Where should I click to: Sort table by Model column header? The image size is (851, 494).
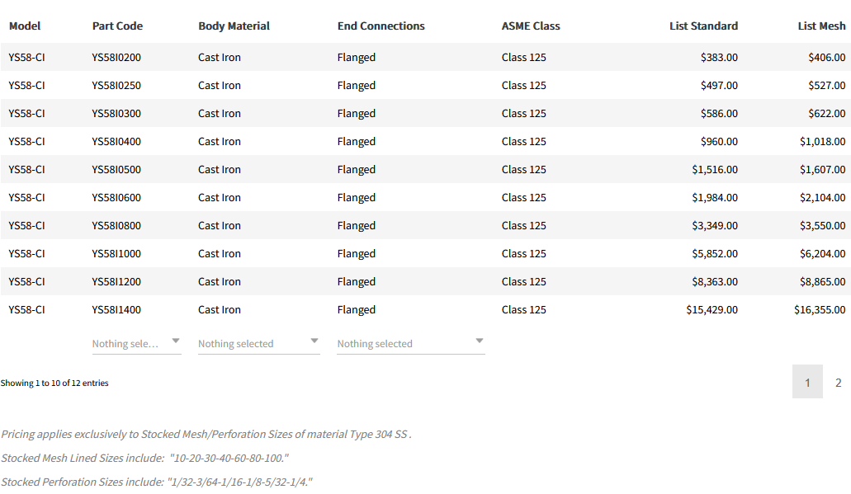pos(25,26)
